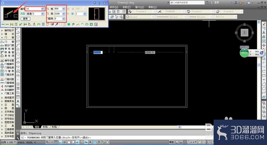Click the 登录 sign-in link
The image size is (267, 145).
coord(217,3)
